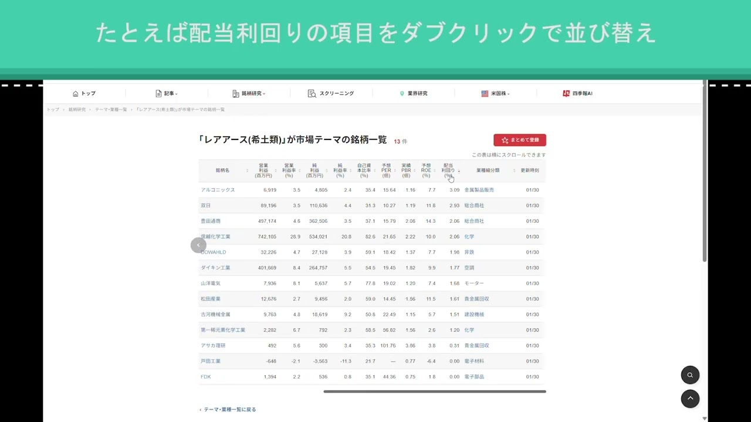Open アサカ理研 stock link

coord(213,346)
